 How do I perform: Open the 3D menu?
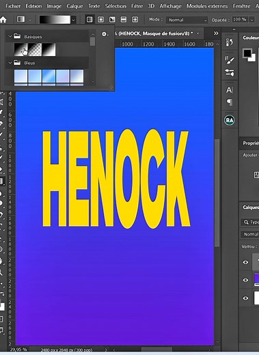click(151, 6)
